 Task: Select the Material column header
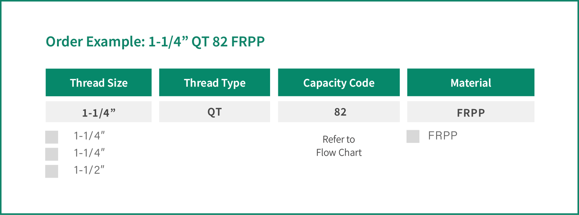(471, 82)
